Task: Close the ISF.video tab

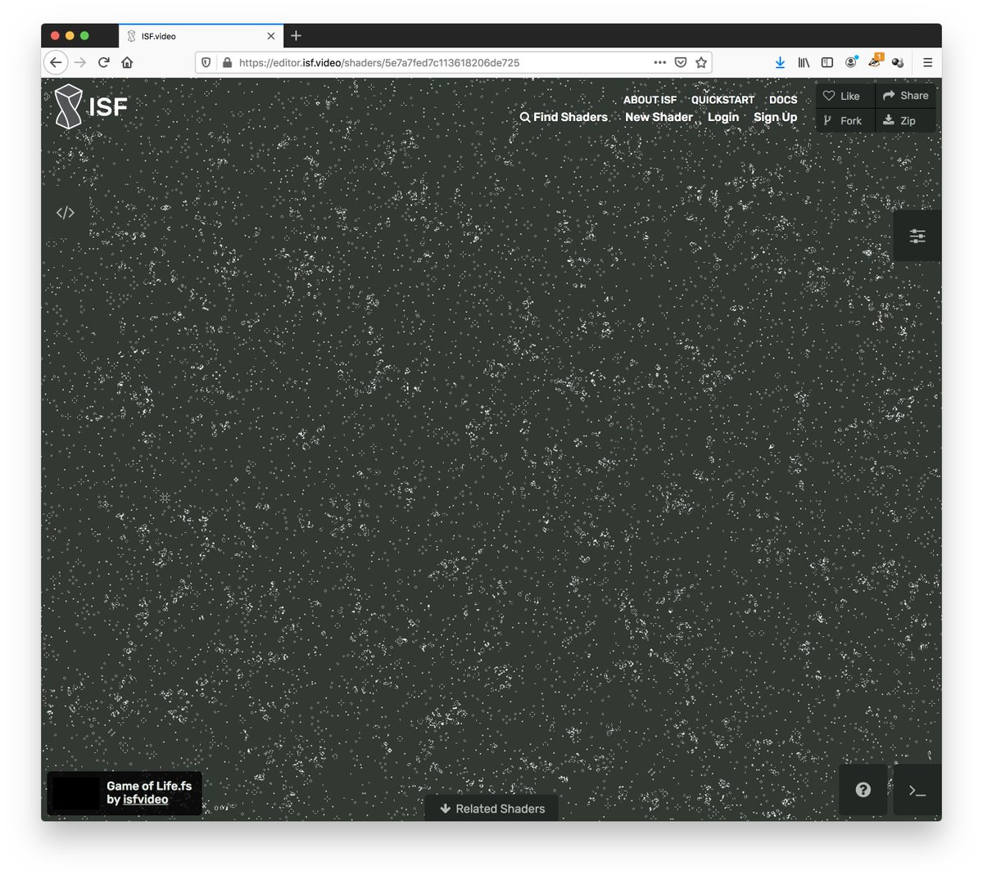Action: click(271, 36)
